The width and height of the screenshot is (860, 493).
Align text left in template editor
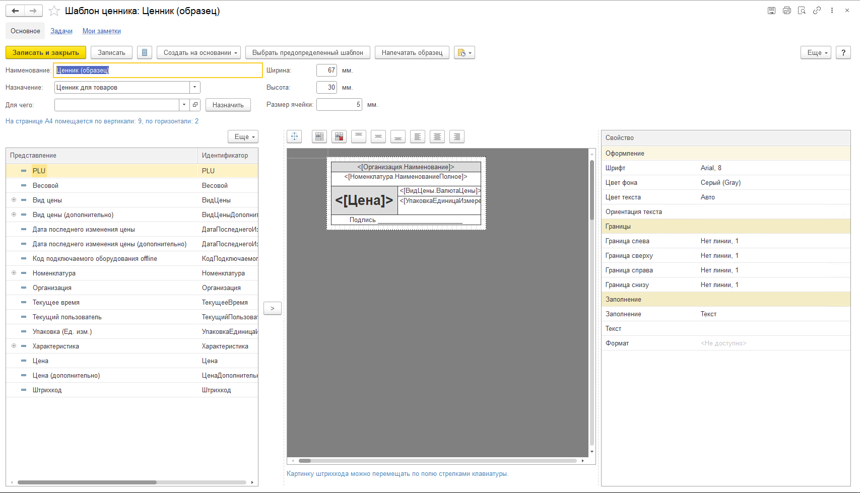click(418, 136)
